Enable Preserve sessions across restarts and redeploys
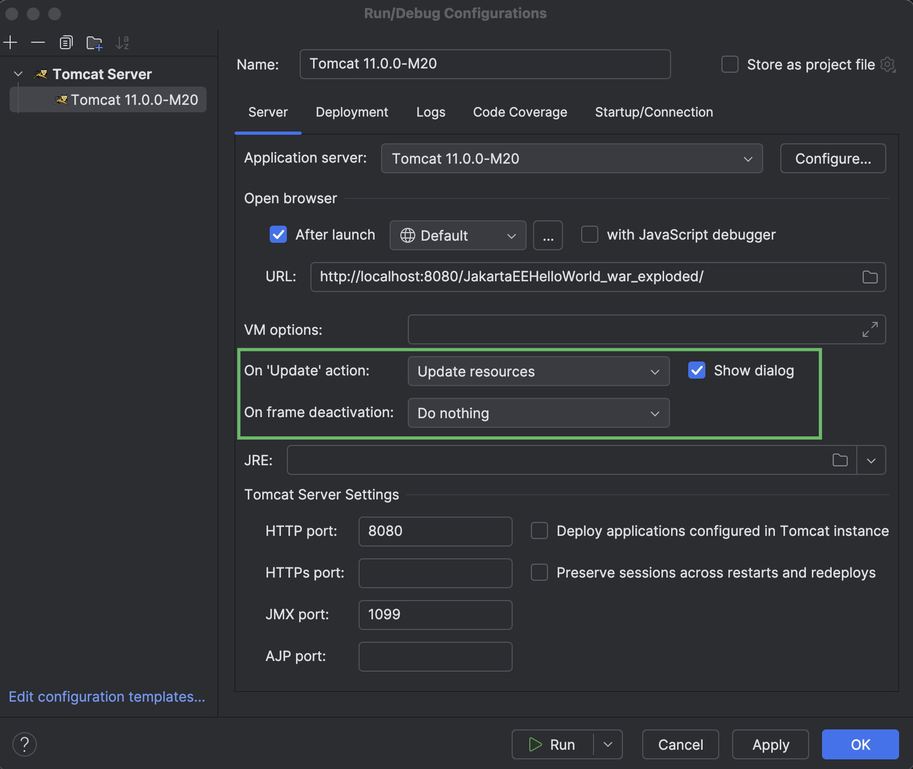 point(539,572)
